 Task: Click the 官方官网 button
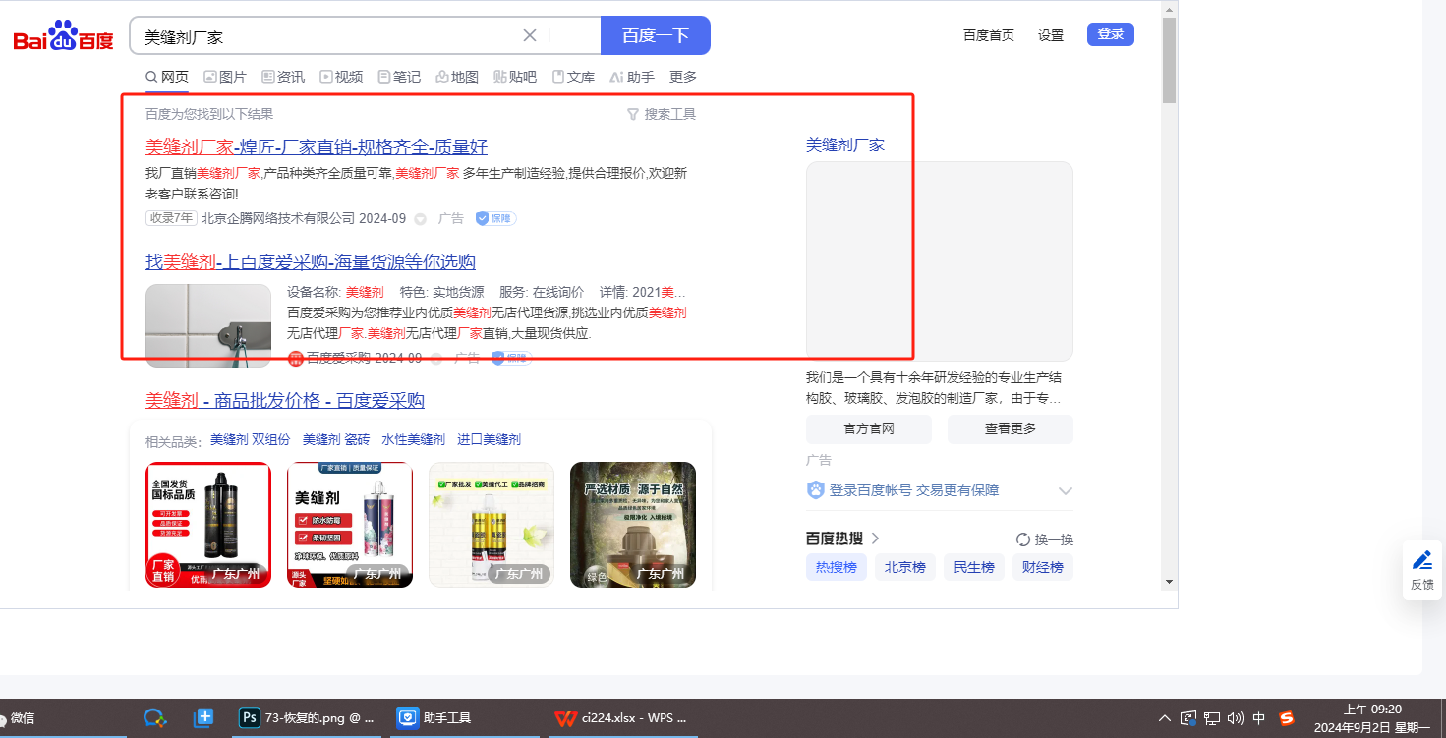click(869, 428)
